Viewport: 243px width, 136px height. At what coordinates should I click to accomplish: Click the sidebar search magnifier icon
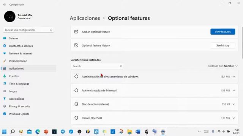pos(51,30)
